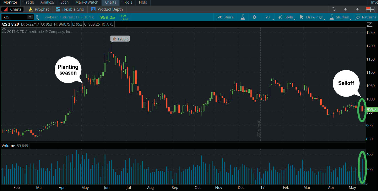
Task: Toggle the symbol link icon beside ticker box
Action: click(x=37, y=17)
